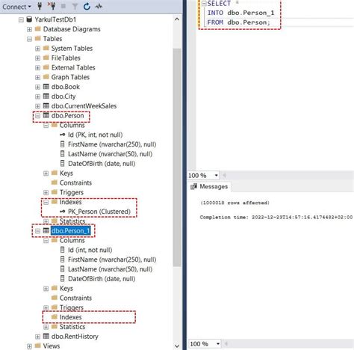Switch to the Messages tab
The height and width of the screenshot is (350, 354).
[209, 187]
